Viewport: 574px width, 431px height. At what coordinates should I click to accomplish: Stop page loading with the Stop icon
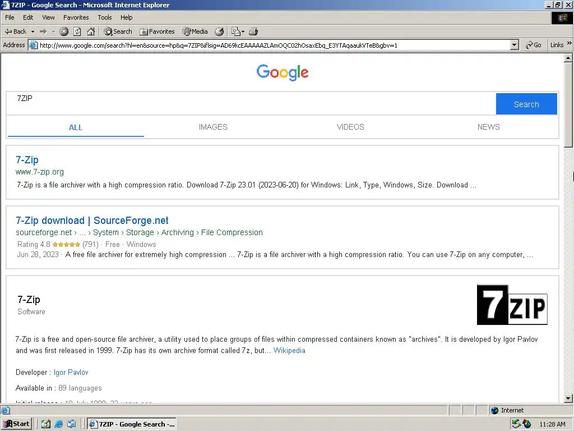click(x=64, y=31)
